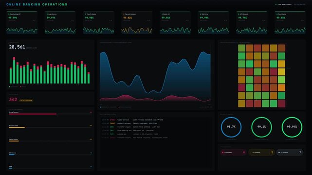The height and width of the screenshot is (175, 312).
Task: Open the Web Portal uptime card
Action: pos(213,23)
